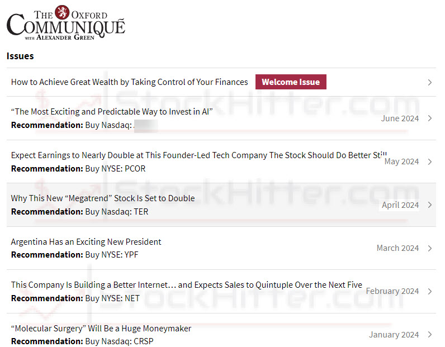The image size is (445, 347).
Task: Open 'Argentina Has an Exciting New President'
Action: click(86, 242)
